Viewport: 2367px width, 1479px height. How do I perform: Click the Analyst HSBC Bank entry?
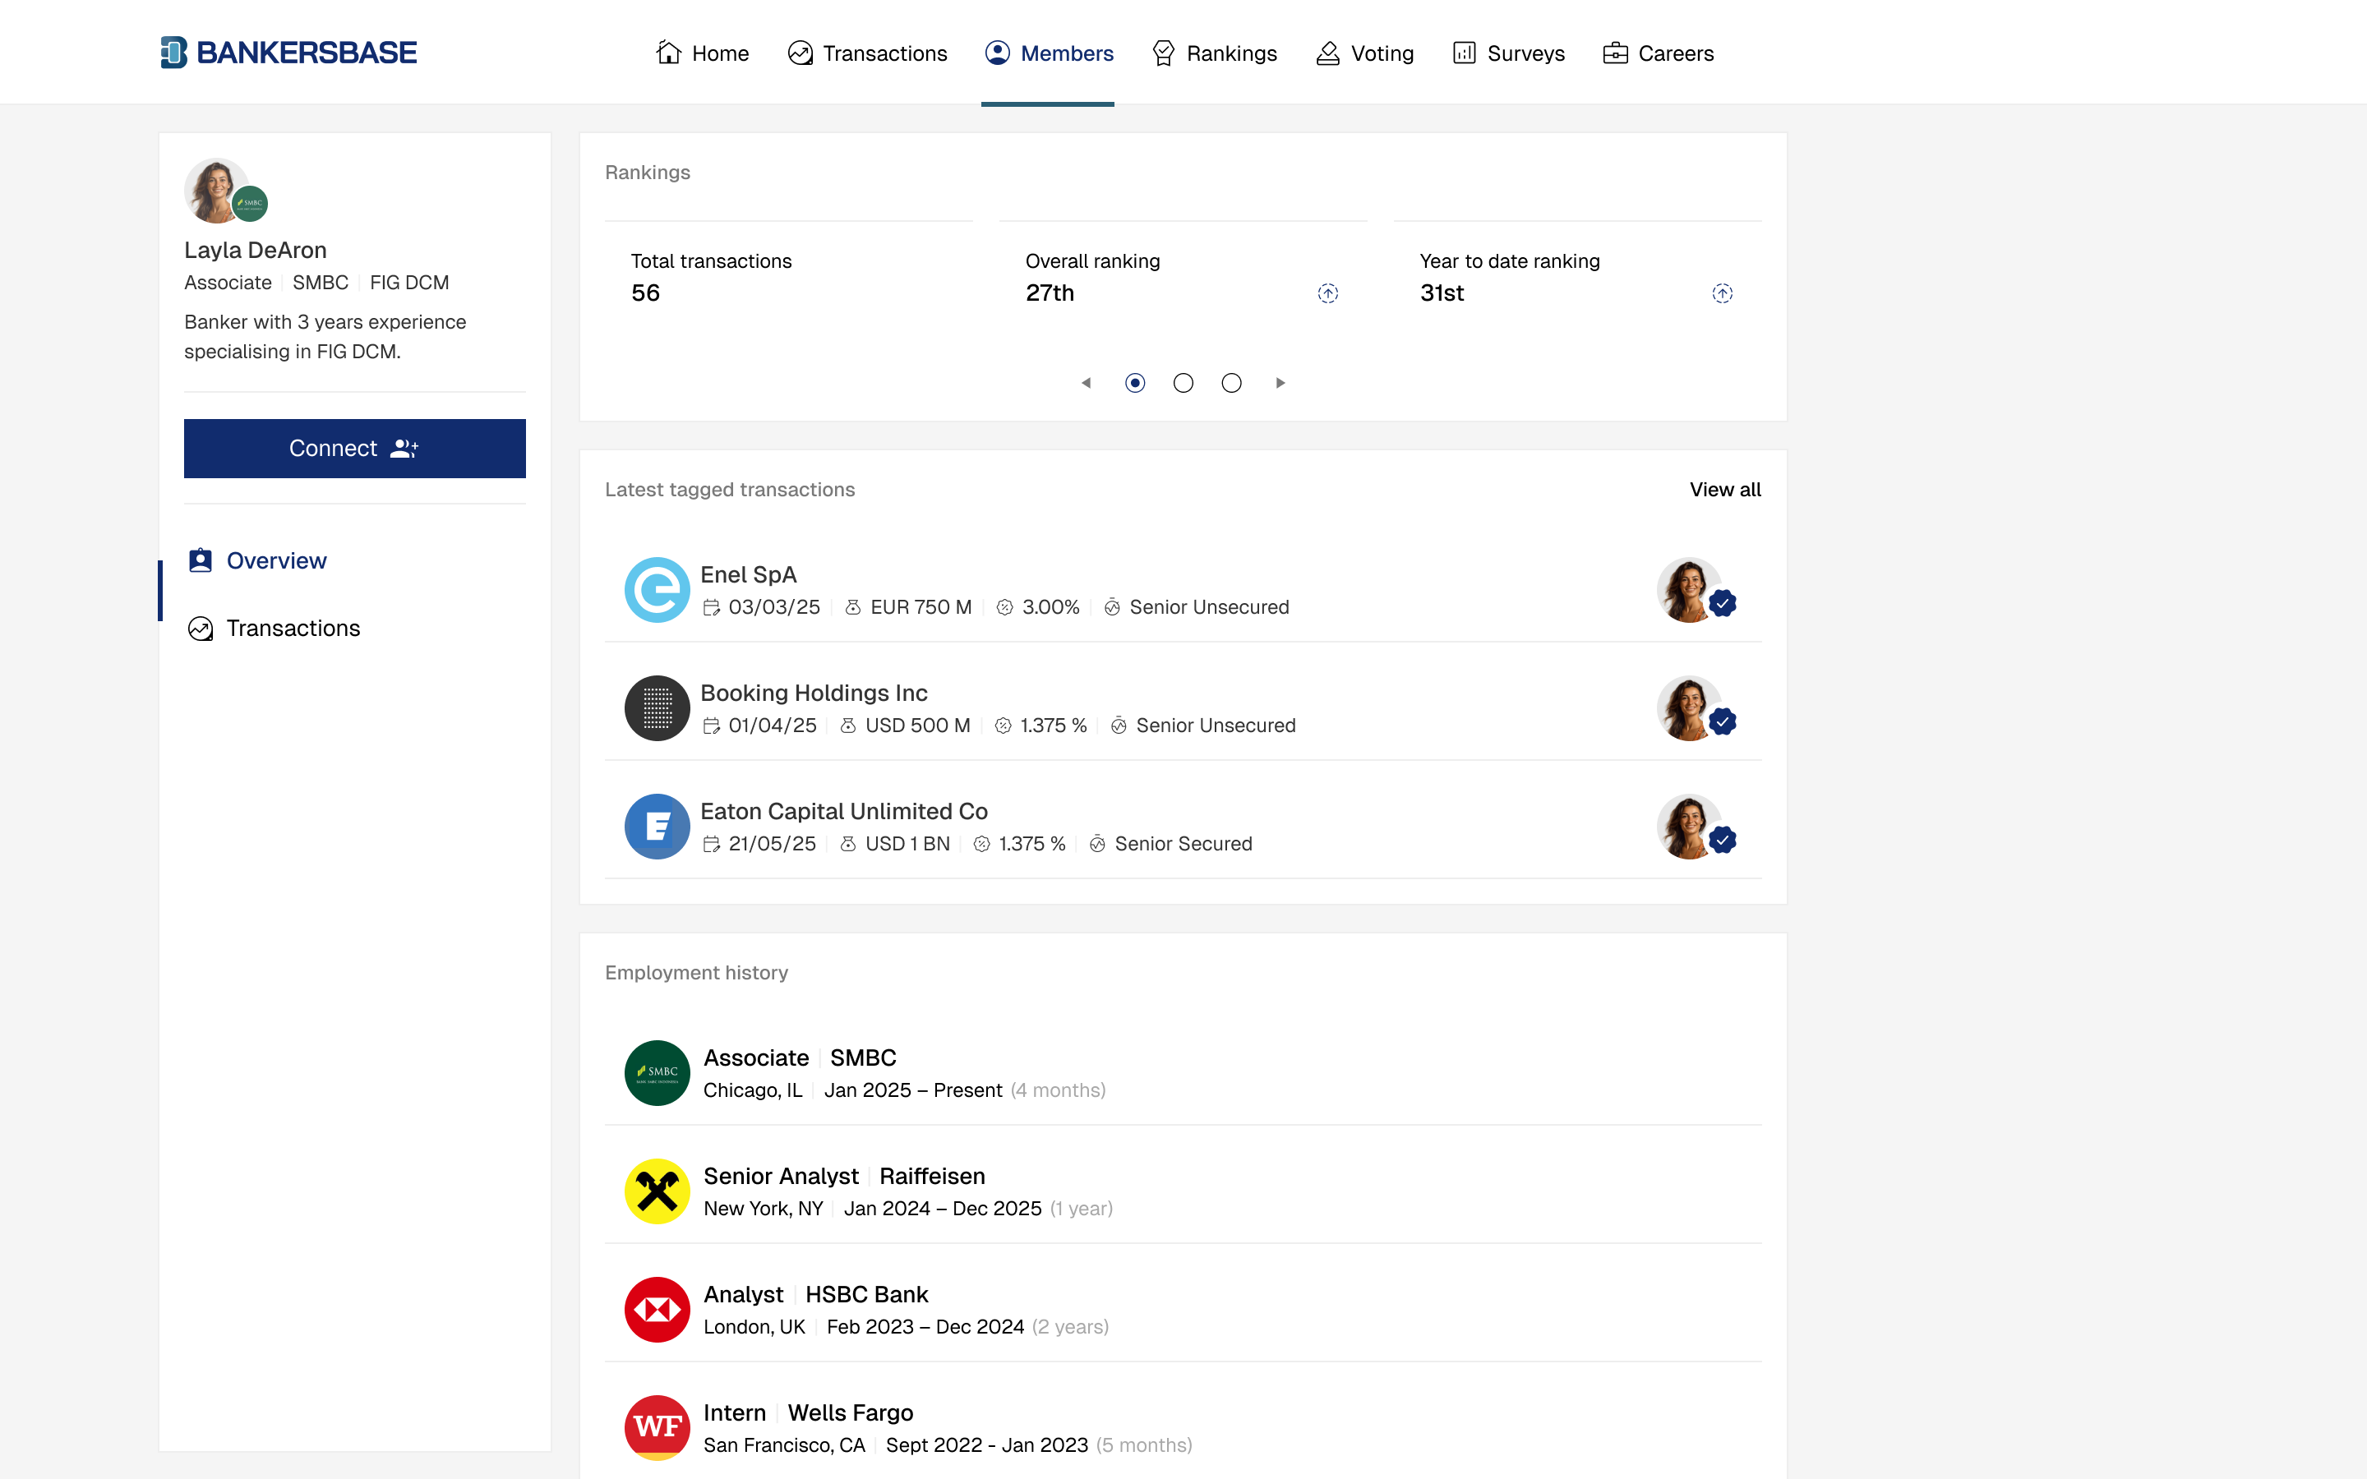click(x=1183, y=1310)
